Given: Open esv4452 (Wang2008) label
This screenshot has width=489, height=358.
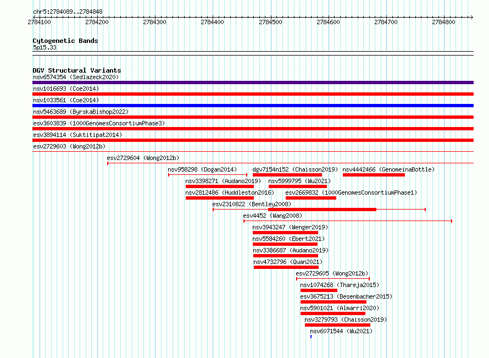Looking at the screenshot, I should (273, 216).
